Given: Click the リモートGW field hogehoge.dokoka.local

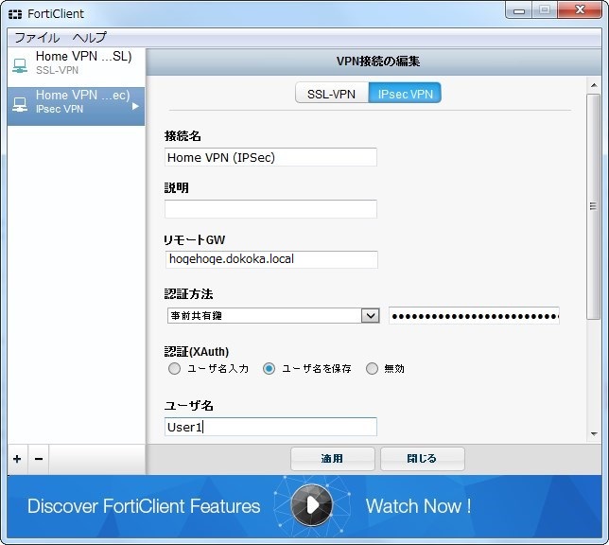Looking at the screenshot, I should 271,259.
